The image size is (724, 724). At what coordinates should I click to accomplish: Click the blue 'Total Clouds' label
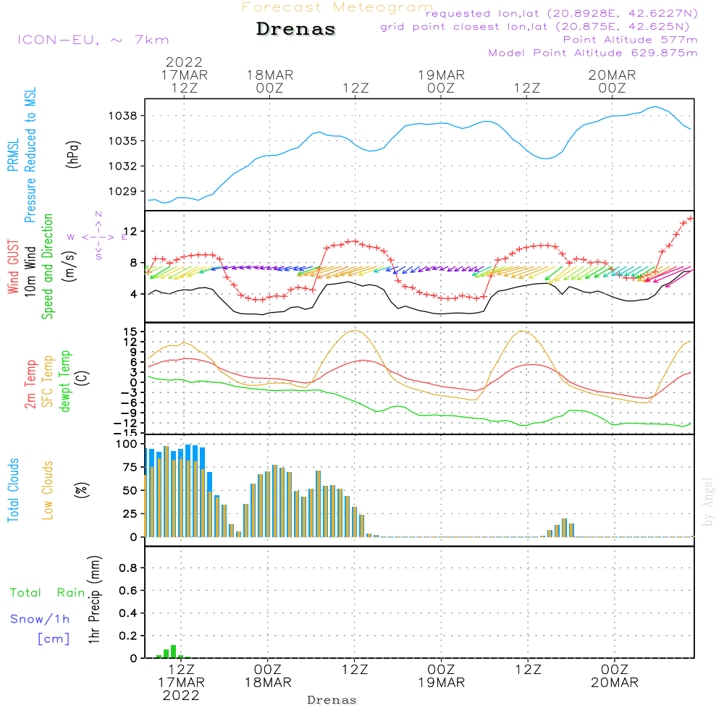click(13, 490)
